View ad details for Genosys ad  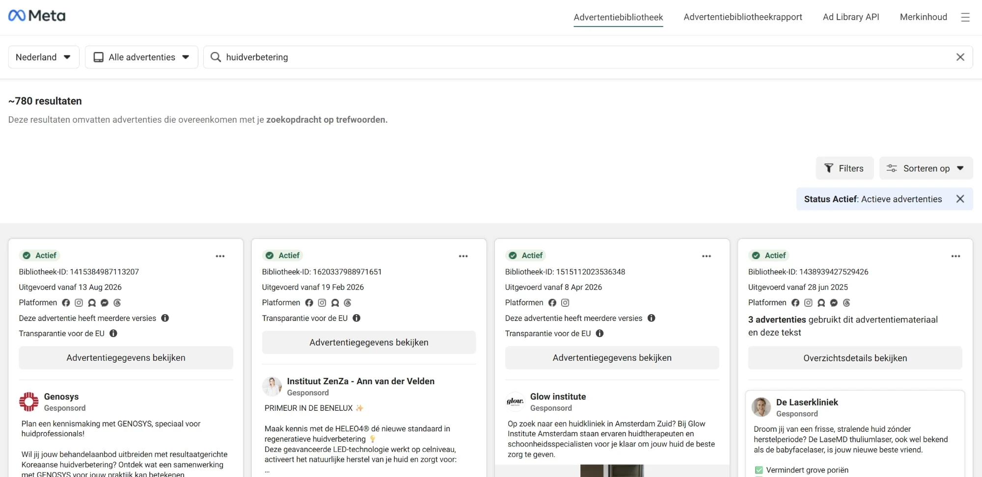click(126, 358)
